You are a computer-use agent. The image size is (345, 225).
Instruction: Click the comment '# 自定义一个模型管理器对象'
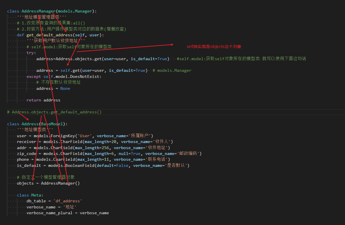point(46,177)
